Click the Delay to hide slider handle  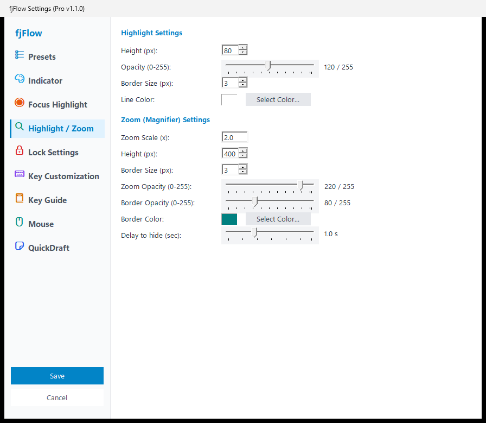[x=254, y=232]
